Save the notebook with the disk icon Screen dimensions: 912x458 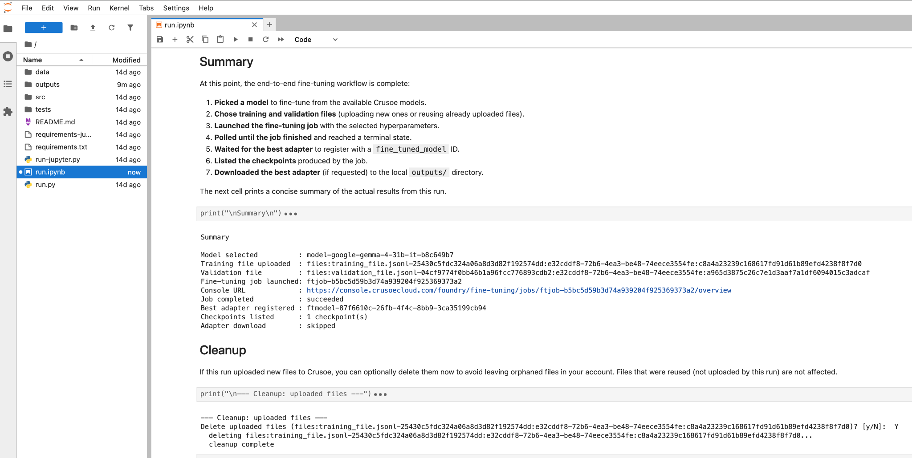point(160,40)
